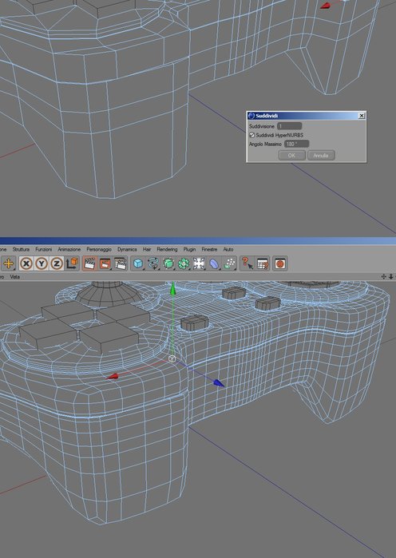Confirm subdivision with OK button

(291, 156)
